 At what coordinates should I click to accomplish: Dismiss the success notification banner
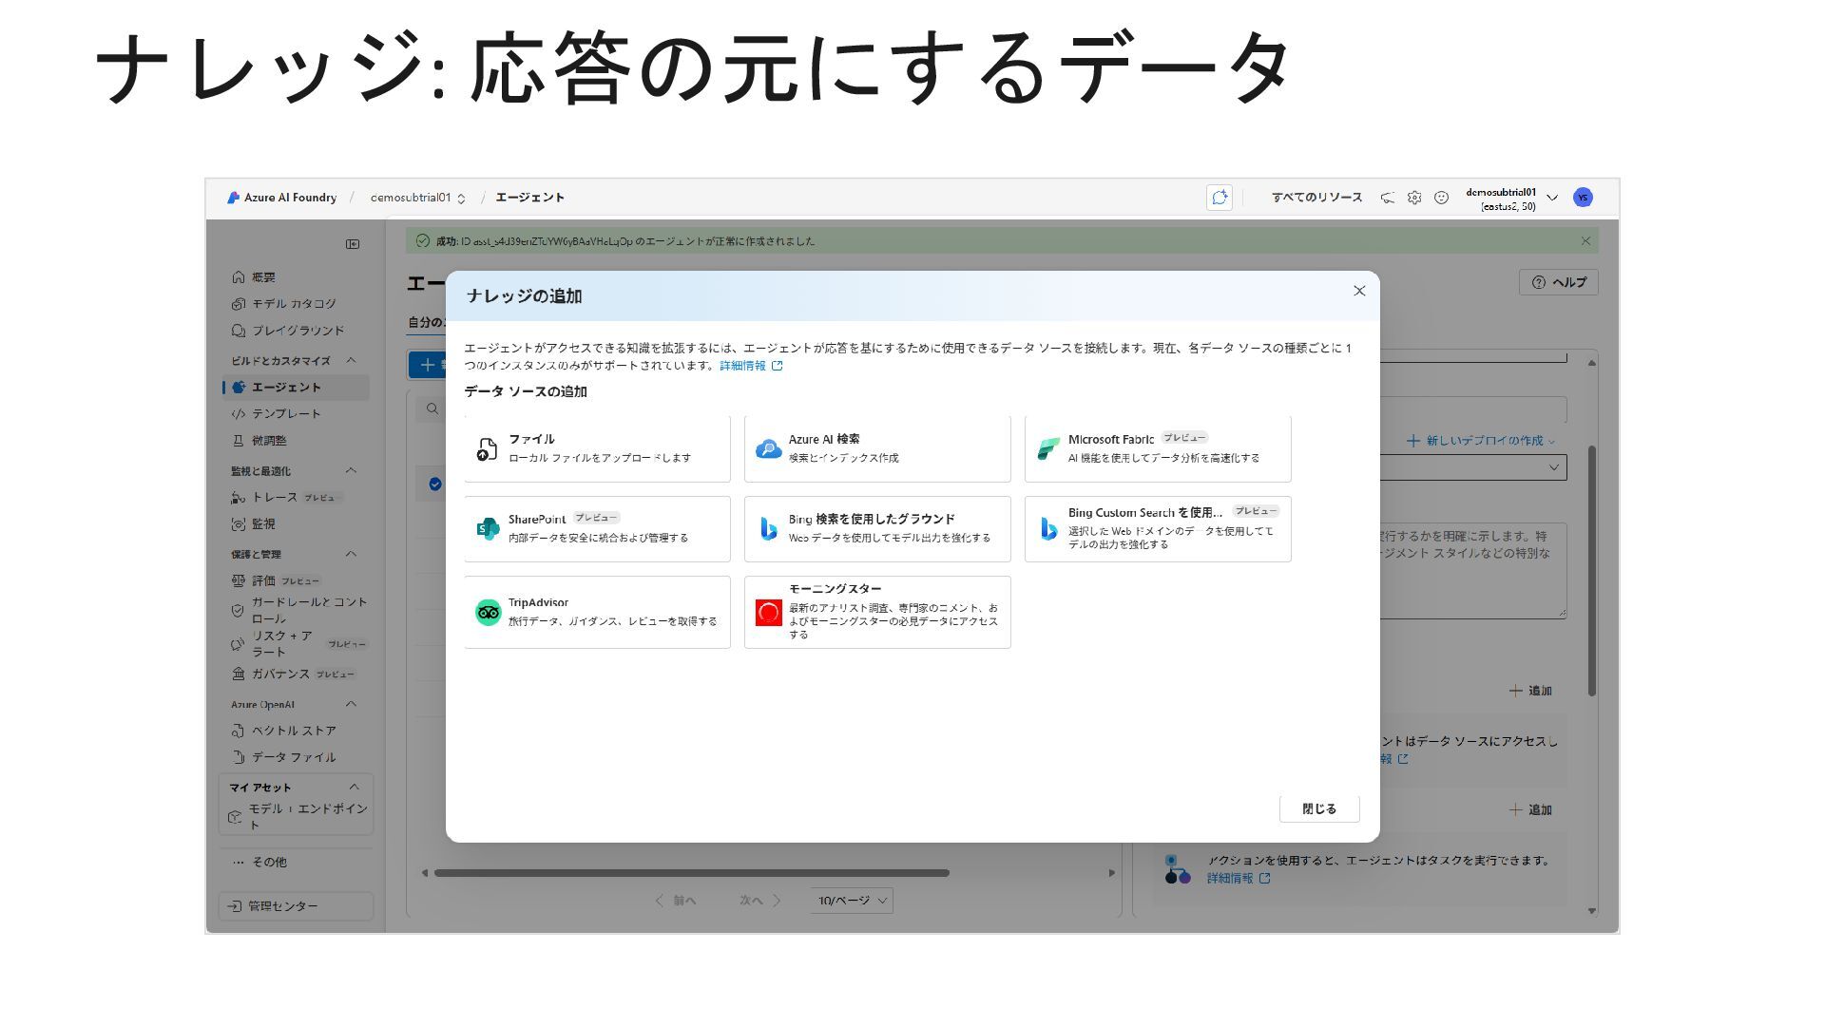pyautogui.click(x=1585, y=241)
